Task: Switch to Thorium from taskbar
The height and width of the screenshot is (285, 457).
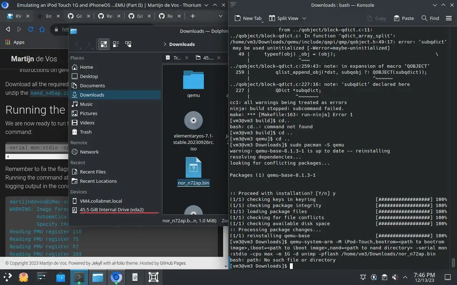Action: pyautogui.click(x=116, y=277)
